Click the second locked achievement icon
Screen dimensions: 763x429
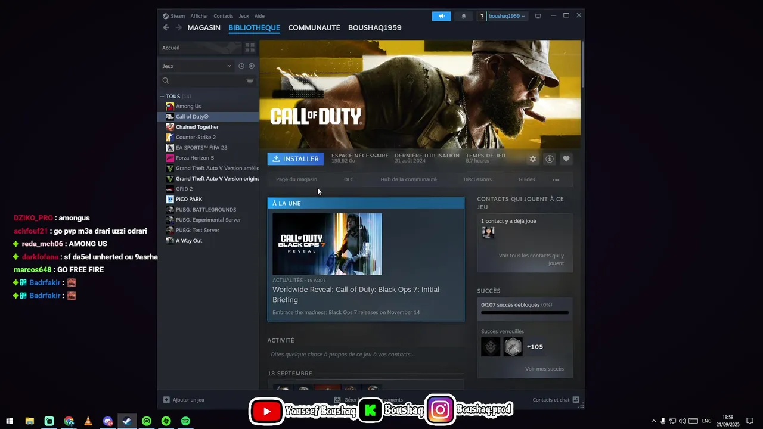click(513, 347)
